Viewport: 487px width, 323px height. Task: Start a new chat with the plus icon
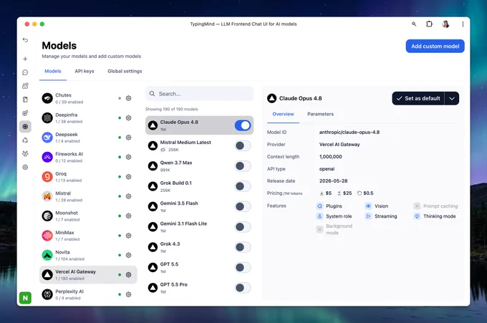[25, 59]
